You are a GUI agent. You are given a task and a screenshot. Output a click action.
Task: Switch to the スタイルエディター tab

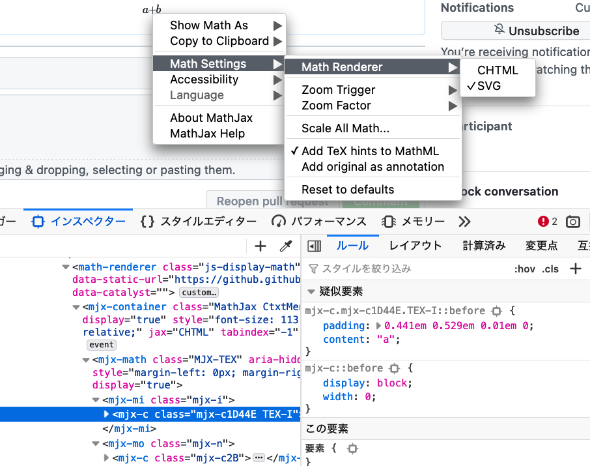[x=199, y=222]
